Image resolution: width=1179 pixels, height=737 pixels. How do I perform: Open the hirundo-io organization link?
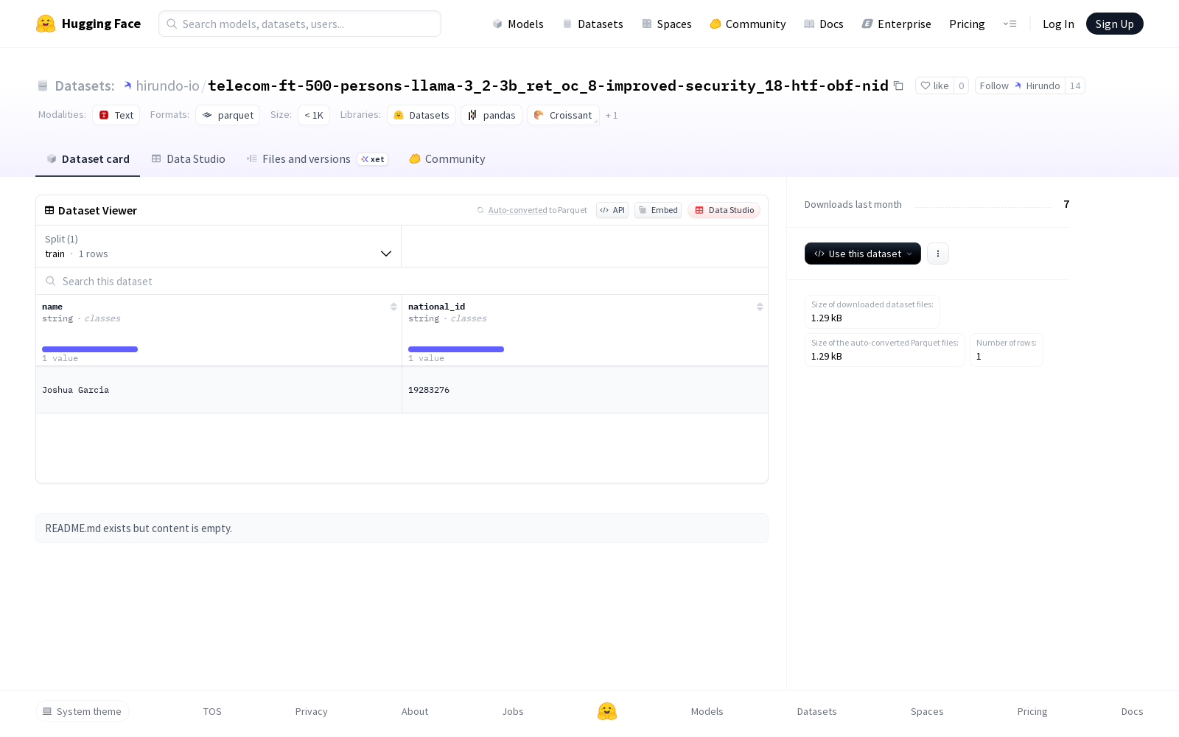tap(167, 85)
